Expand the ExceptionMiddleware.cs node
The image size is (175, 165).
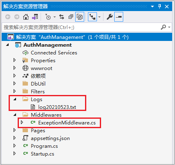click(x=22, y=122)
